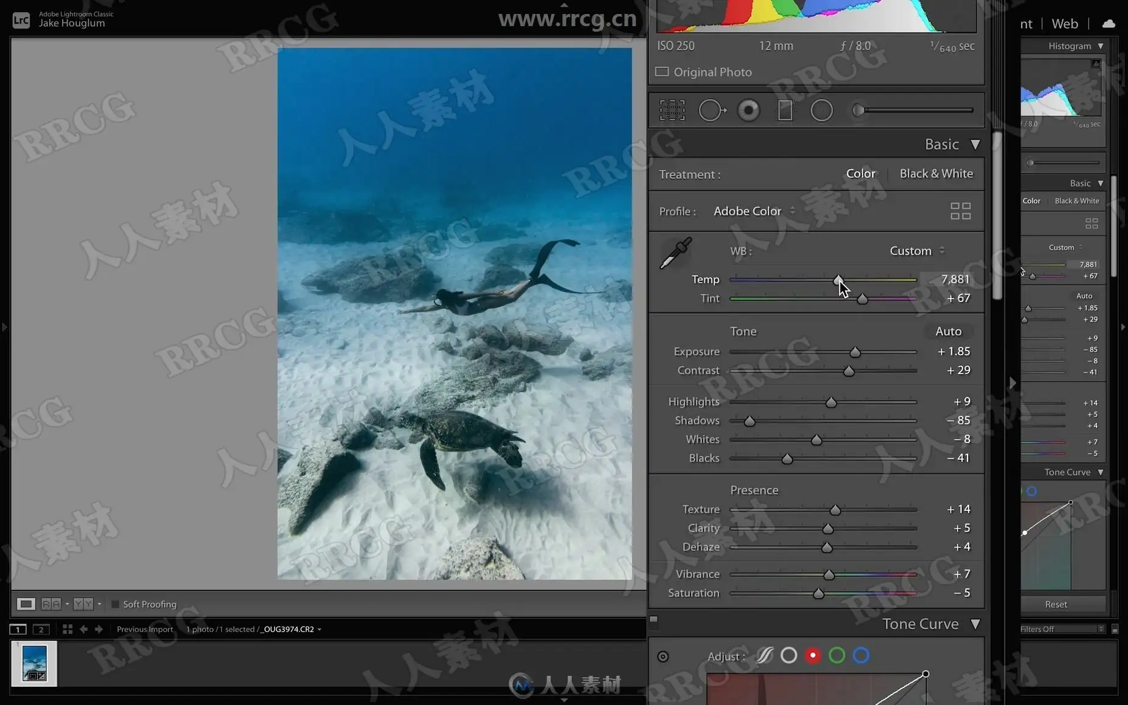Set Treatment to Black & White in the enlarged panel

936,174
